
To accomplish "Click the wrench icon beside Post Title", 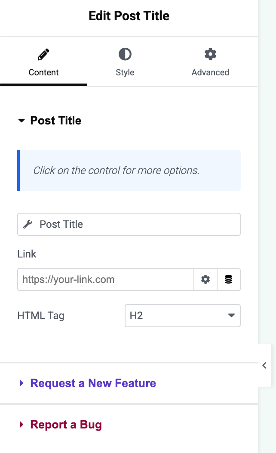I will tap(28, 224).
